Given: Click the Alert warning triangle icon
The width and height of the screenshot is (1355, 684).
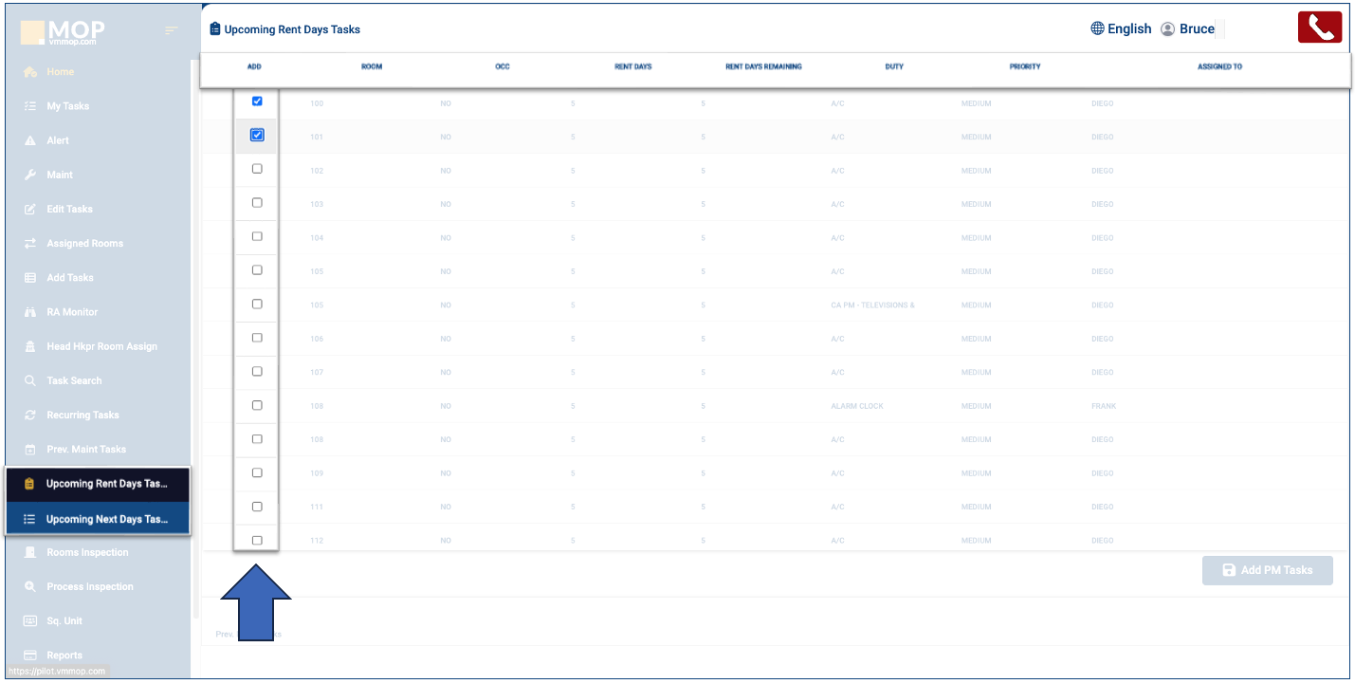Looking at the screenshot, I should [29, 140].
